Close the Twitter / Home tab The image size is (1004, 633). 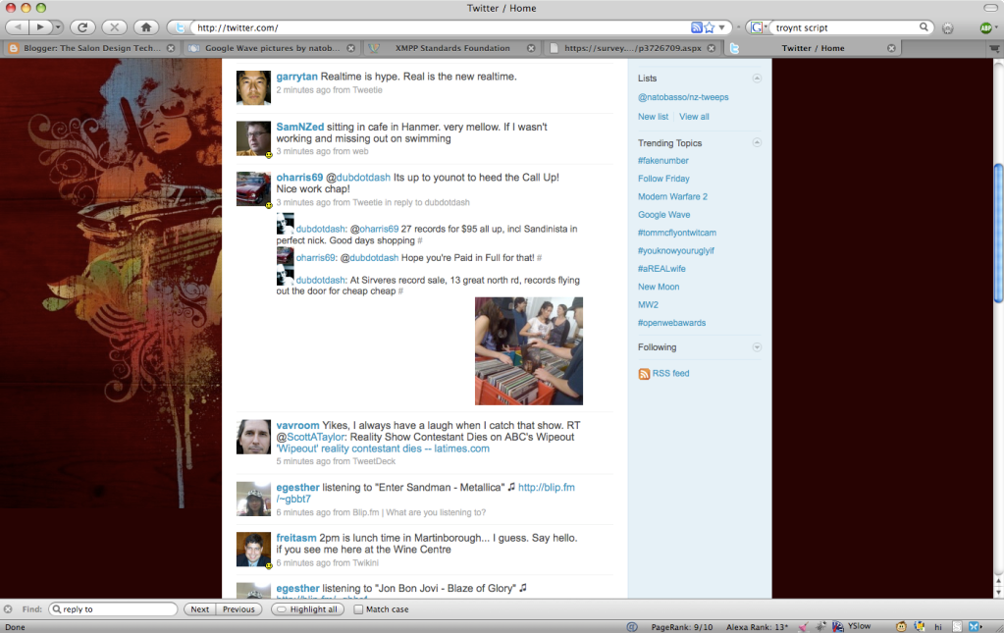891,48
